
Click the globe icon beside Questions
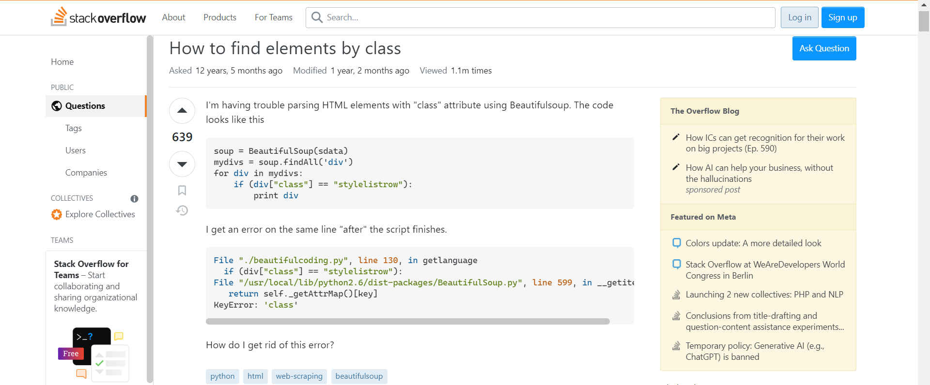click(57, 106)
